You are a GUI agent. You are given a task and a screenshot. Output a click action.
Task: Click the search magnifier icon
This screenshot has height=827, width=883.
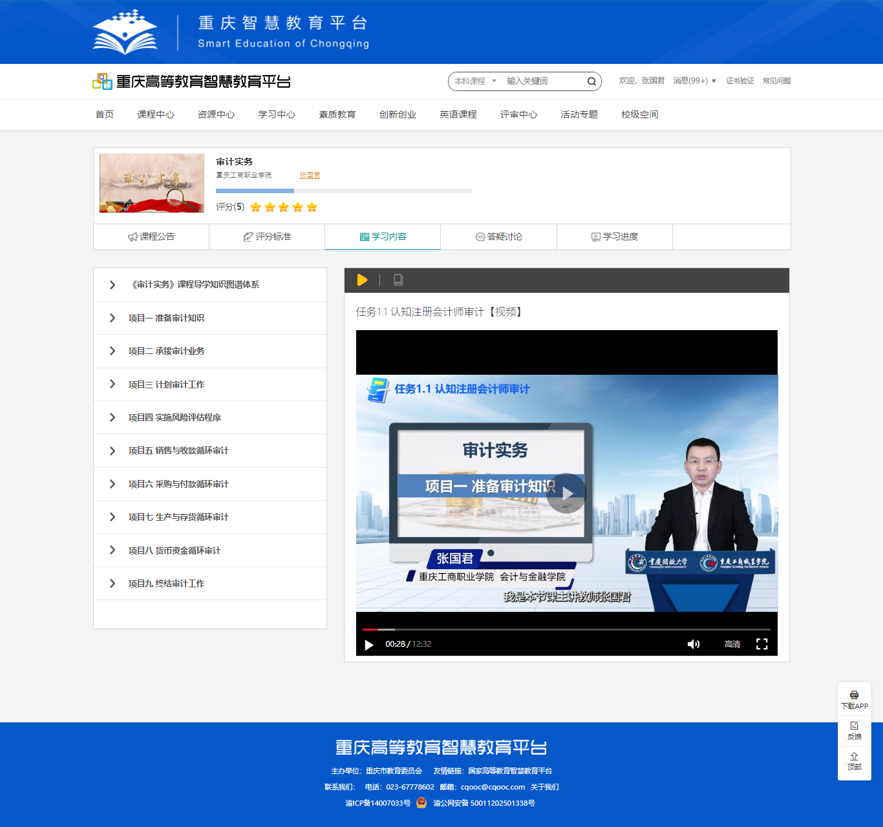pyautogui.click(x=591, y=81)
